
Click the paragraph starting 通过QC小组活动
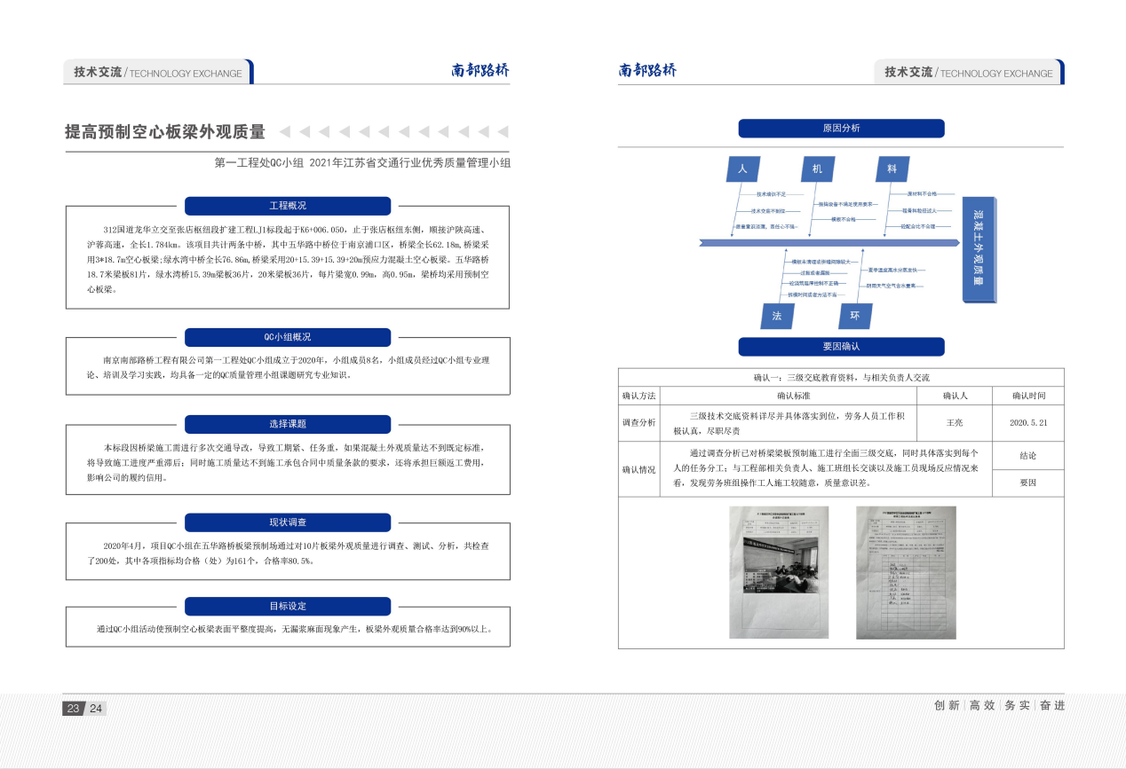(x=294, y=629)
